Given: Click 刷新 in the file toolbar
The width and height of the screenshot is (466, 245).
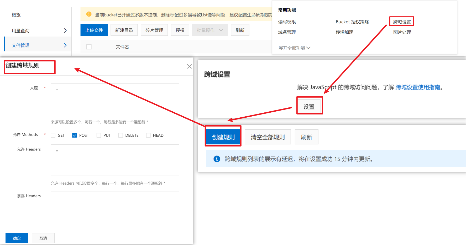Looking at the screenshot, I should tap(240, 30).
